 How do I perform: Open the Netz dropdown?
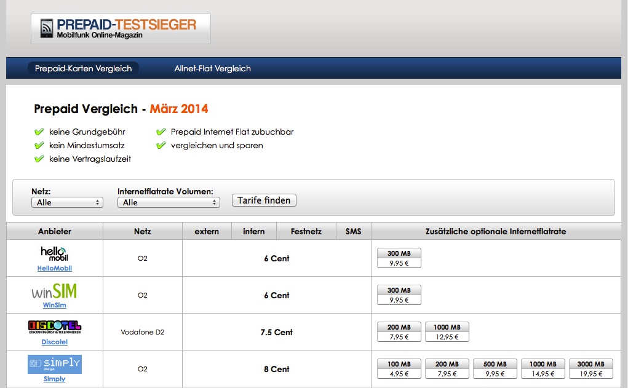point(67,203)
